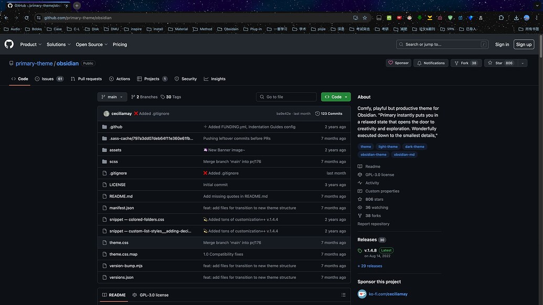543x305 pixels.
Task: Click the GitHub logo home icon
Action: pos(9,45)
